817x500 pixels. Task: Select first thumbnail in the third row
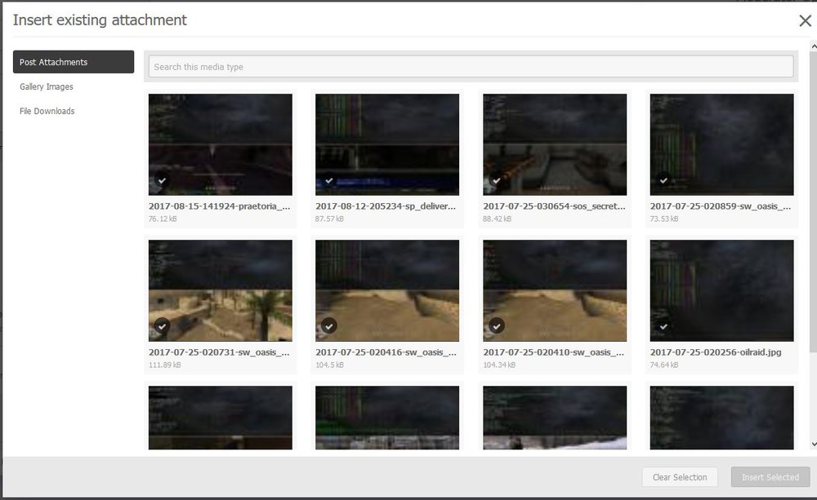click(x=221, y=418)
